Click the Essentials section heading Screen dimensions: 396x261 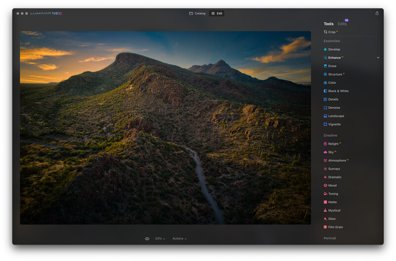tap(332, 41)
